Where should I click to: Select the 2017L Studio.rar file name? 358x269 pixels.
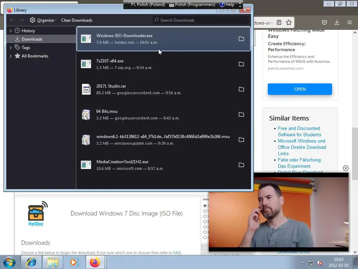point(111,86)
